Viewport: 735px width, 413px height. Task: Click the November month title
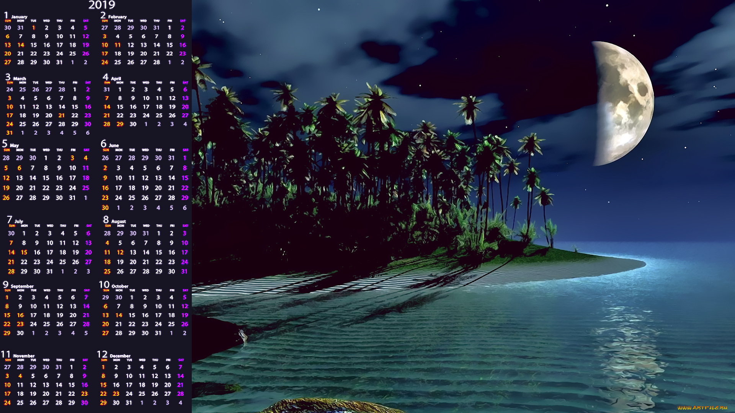click(x=24, y=356)
